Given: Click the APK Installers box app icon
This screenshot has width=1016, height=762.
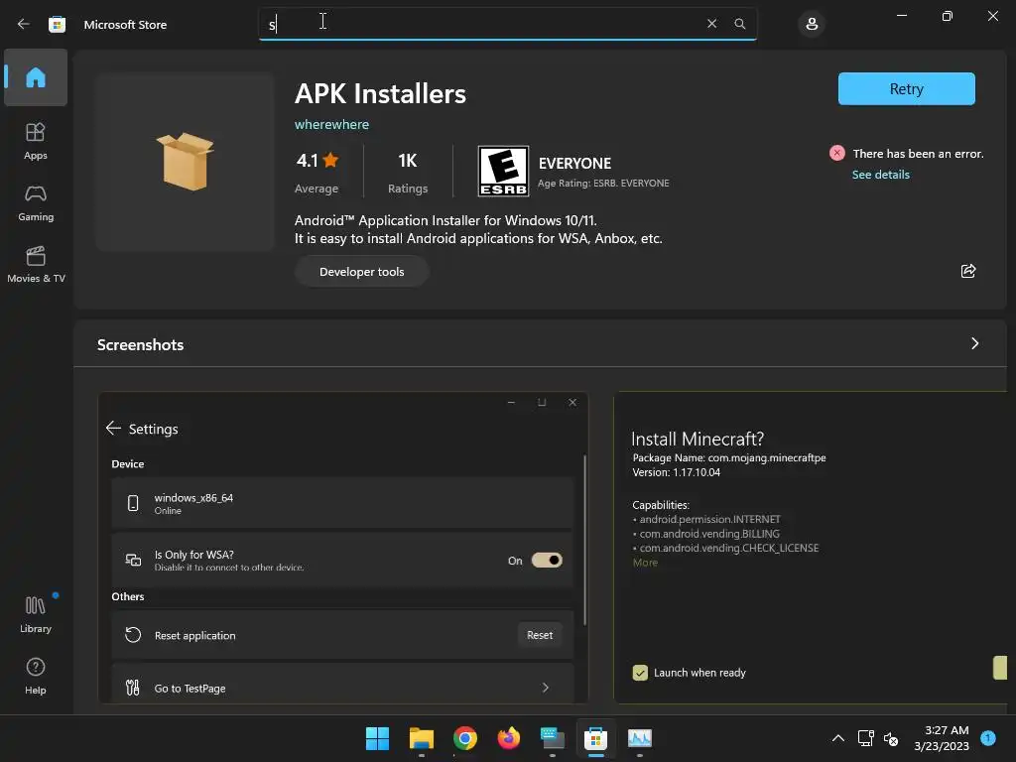Looking at the screenshot, I should click(x=186, y=162).
